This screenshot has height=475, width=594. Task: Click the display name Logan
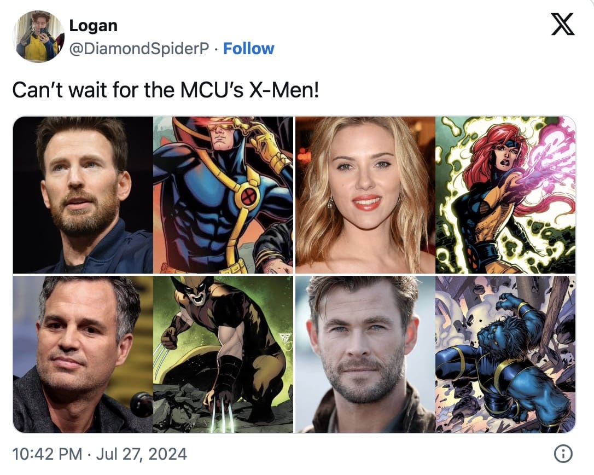[x=93, y=25]
